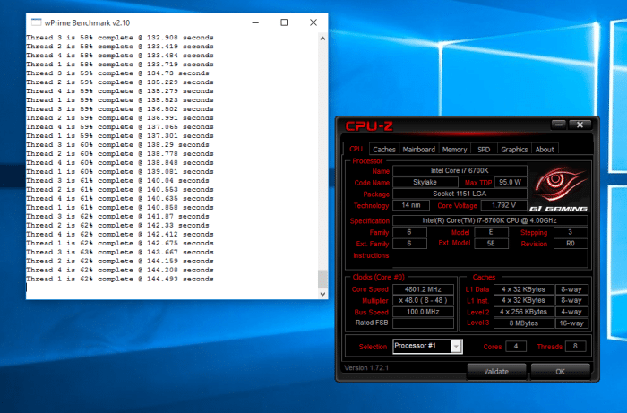
Task: Click the Ext. Model value 5E
Action: click(491, 244)
